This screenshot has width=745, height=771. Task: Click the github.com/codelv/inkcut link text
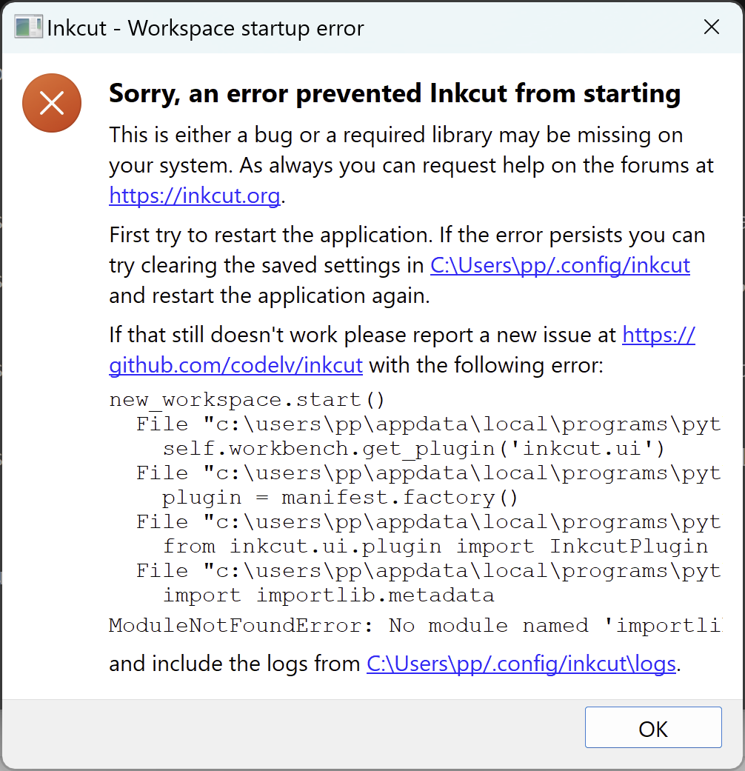click(236, 365)
